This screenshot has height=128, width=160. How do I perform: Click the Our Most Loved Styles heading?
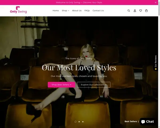[79, 67]
